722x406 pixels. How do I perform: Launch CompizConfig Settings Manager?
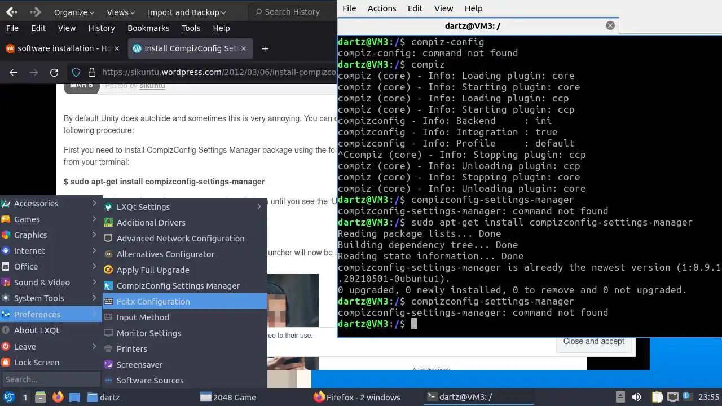tap(184, 286)
